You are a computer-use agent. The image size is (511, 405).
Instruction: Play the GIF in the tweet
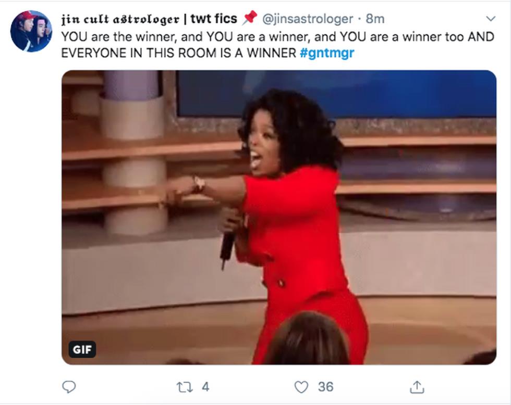(279, 217)
